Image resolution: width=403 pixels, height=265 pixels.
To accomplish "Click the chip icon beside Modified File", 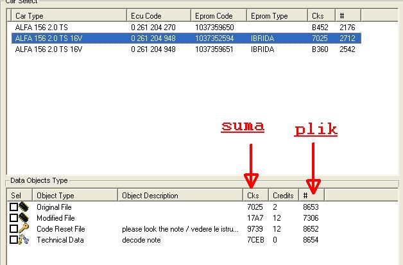I will pyautogui.click(x=24, y=218).
